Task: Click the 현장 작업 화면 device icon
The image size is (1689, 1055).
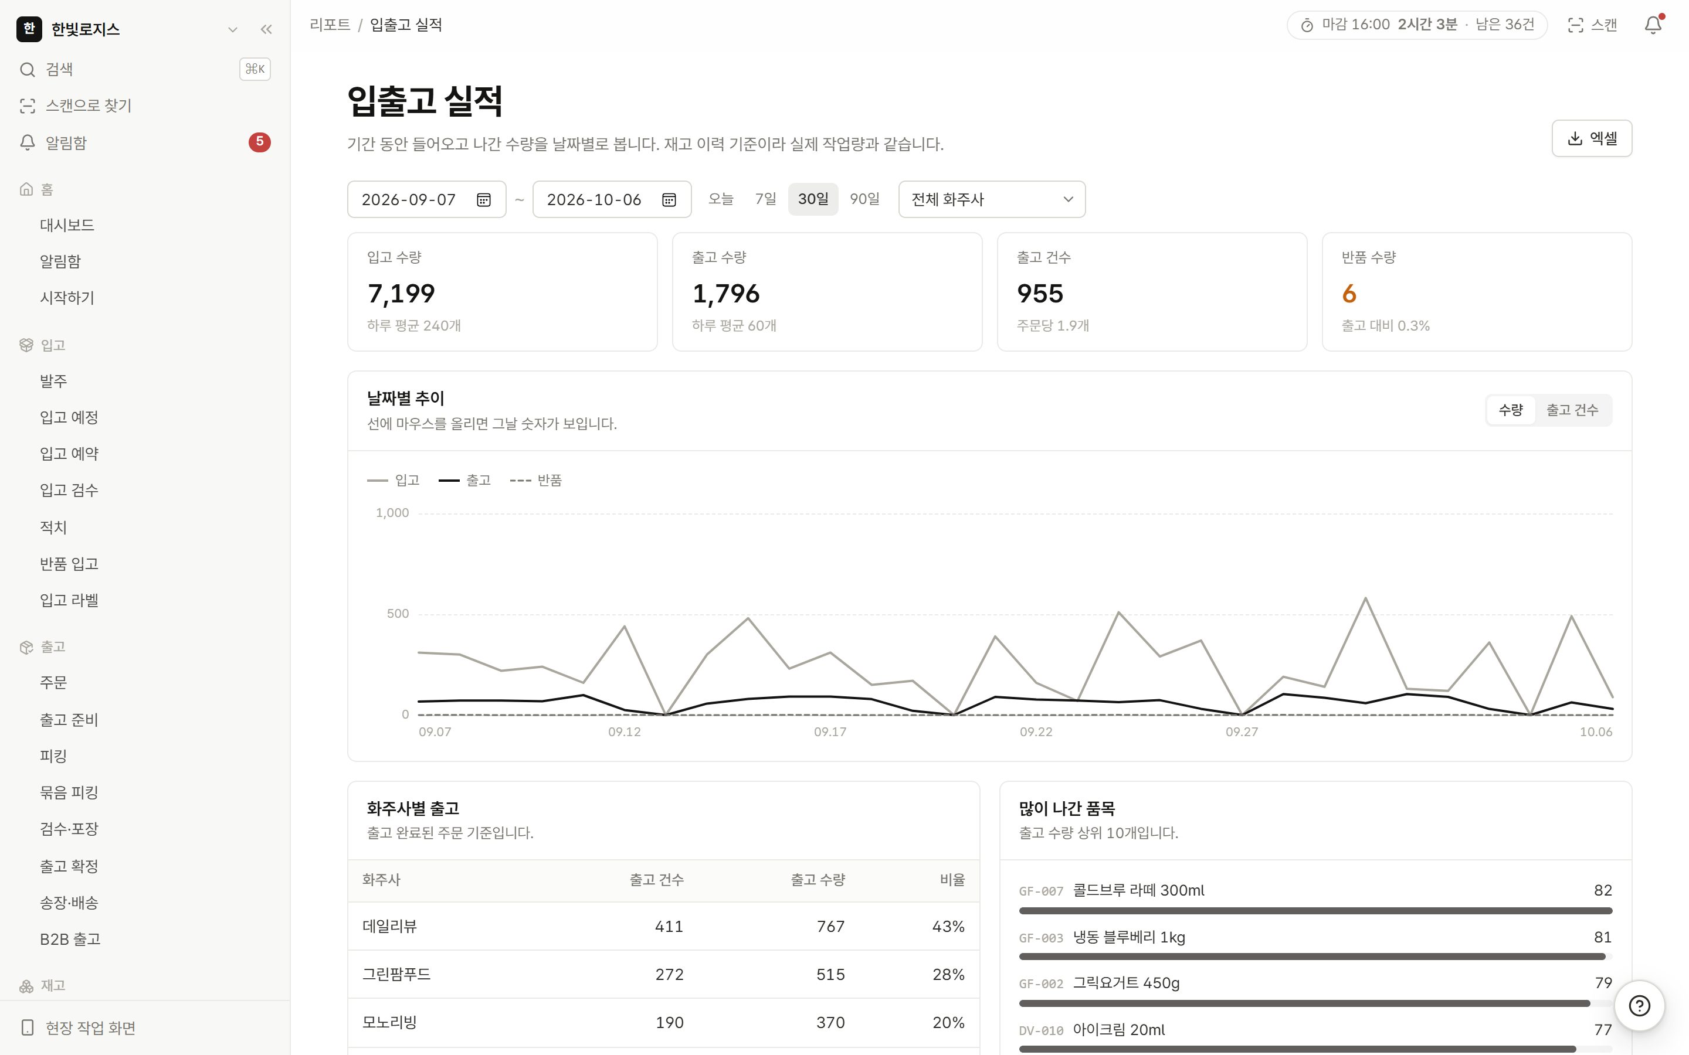Action: coord(27,1027)
